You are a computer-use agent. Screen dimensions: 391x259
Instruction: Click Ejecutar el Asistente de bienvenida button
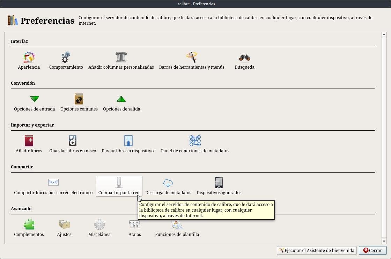coord(317,251)
